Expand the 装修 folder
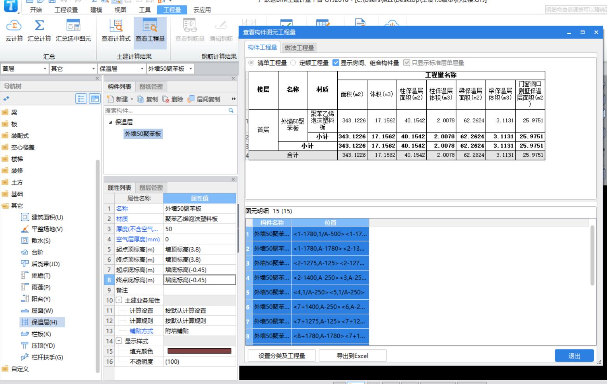607x384 pixels. click(5, 171)
